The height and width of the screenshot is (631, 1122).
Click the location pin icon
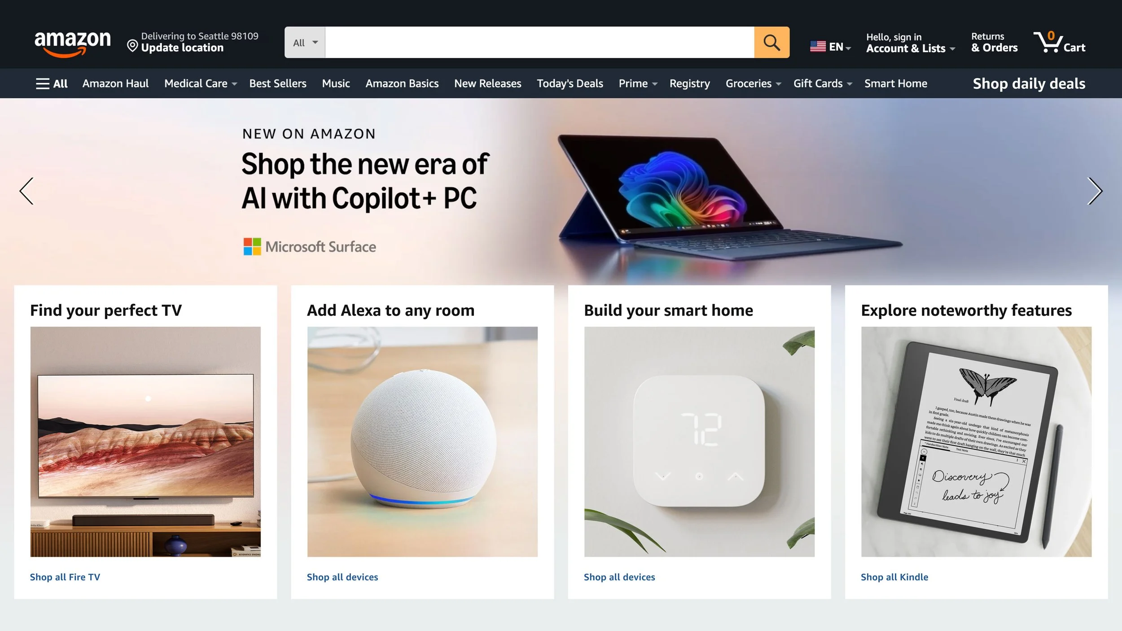pos(132,45)
